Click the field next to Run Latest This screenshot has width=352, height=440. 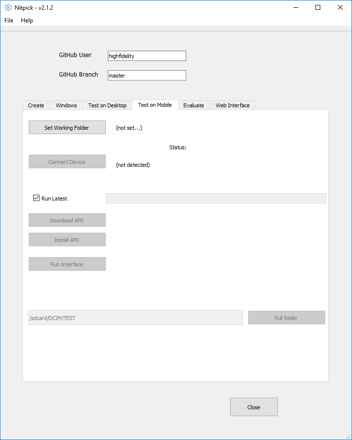click(x=216, y=198)
